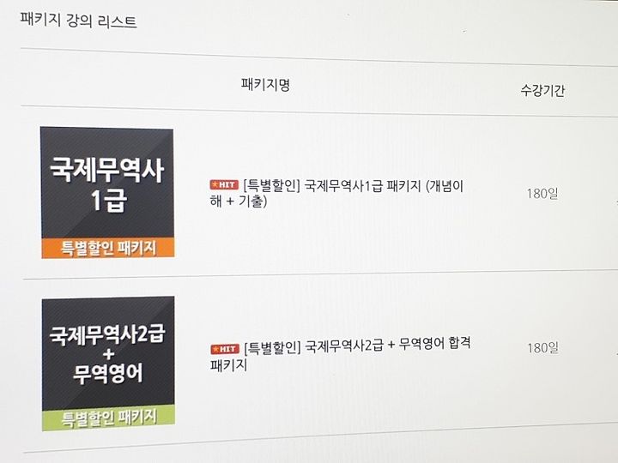Click 180일 for the 2급 package
The width and height of the screenshot is (618, 463).
click(x=542, y=348)
